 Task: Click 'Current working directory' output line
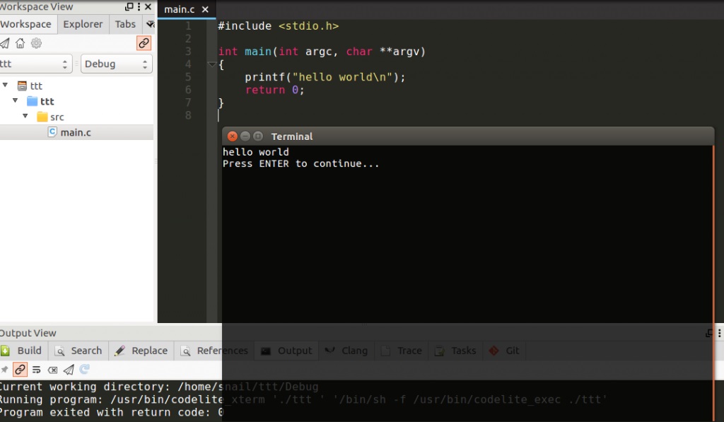[x=159, y=387]
